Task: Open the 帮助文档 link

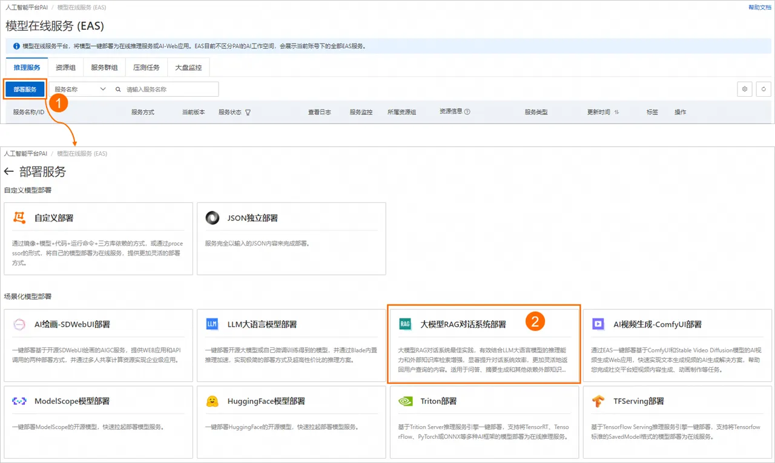Action: [759, 7]
